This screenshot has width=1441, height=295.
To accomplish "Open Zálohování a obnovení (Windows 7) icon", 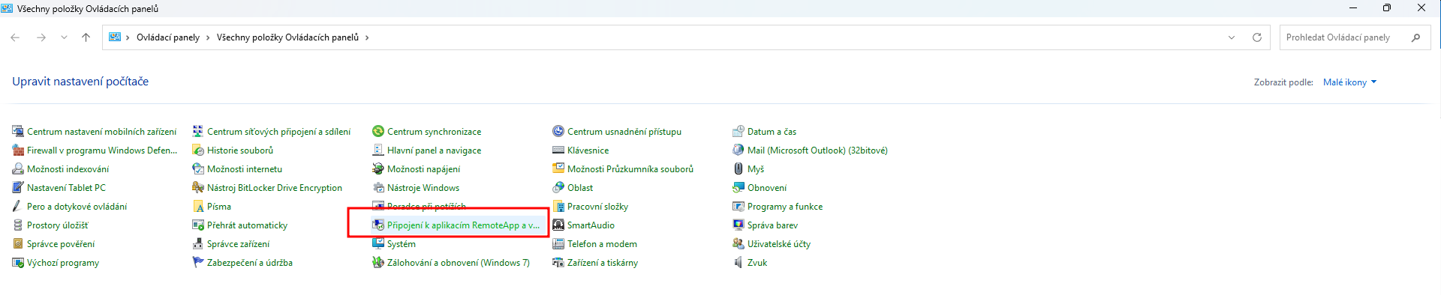I will (378, 262).
